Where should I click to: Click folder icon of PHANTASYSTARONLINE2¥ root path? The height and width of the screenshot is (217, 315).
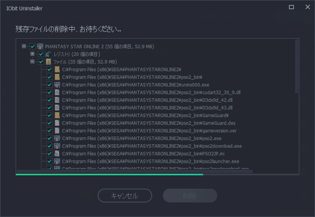point(57,69)
